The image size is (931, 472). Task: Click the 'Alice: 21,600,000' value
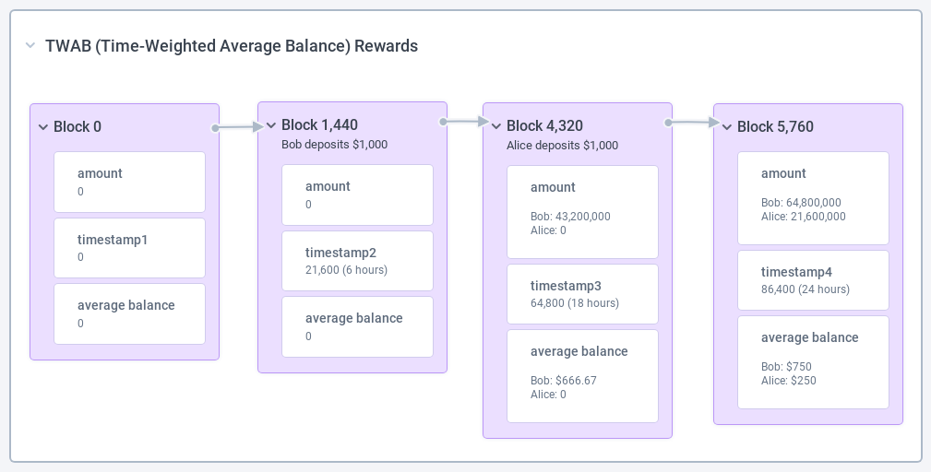coord(804,217)
